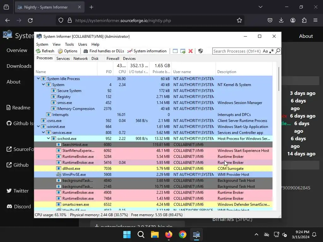Click the browser bookmark star icon
Screen dimensions: 323x242
click(x=239, y=20)
